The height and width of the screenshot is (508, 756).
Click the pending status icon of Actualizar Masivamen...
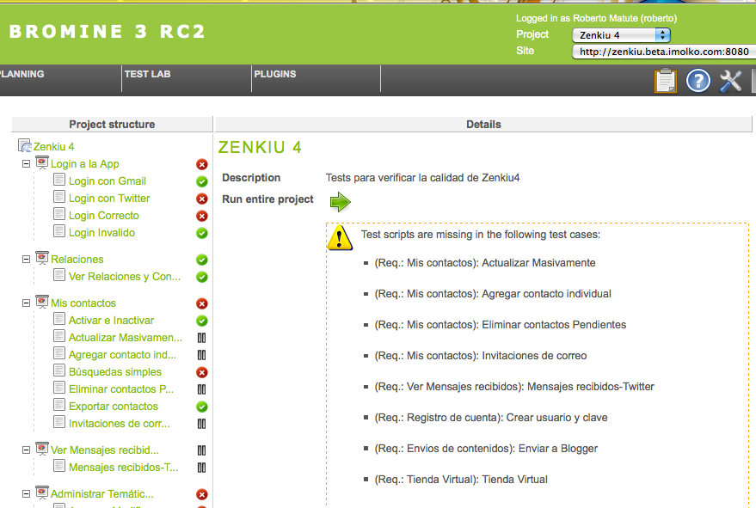(202, 338)
